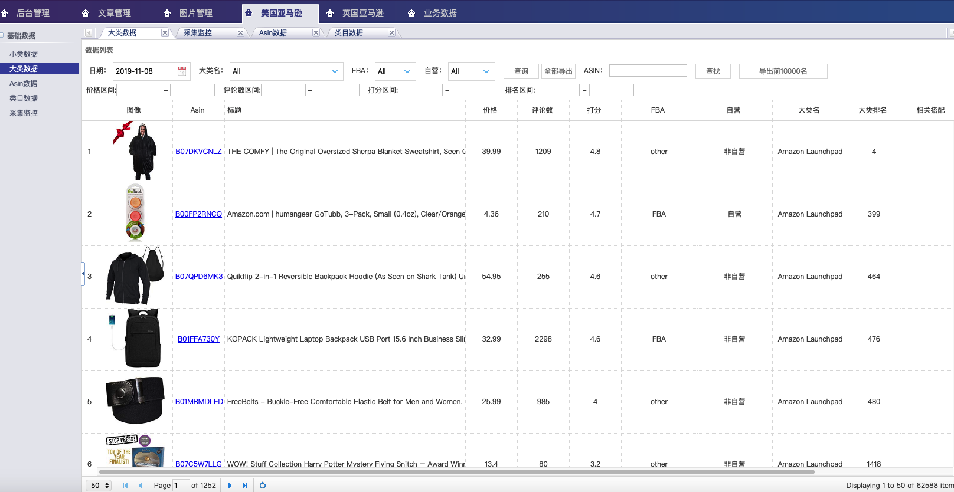Sort by 大类排名 column header
The width and height of the screenshot is (954, 492).
873,110
